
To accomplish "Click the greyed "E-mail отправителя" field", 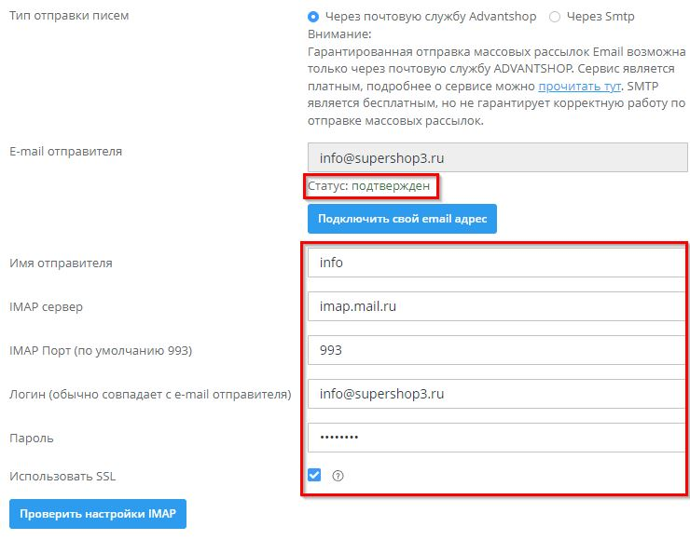I will click(497, 157).
